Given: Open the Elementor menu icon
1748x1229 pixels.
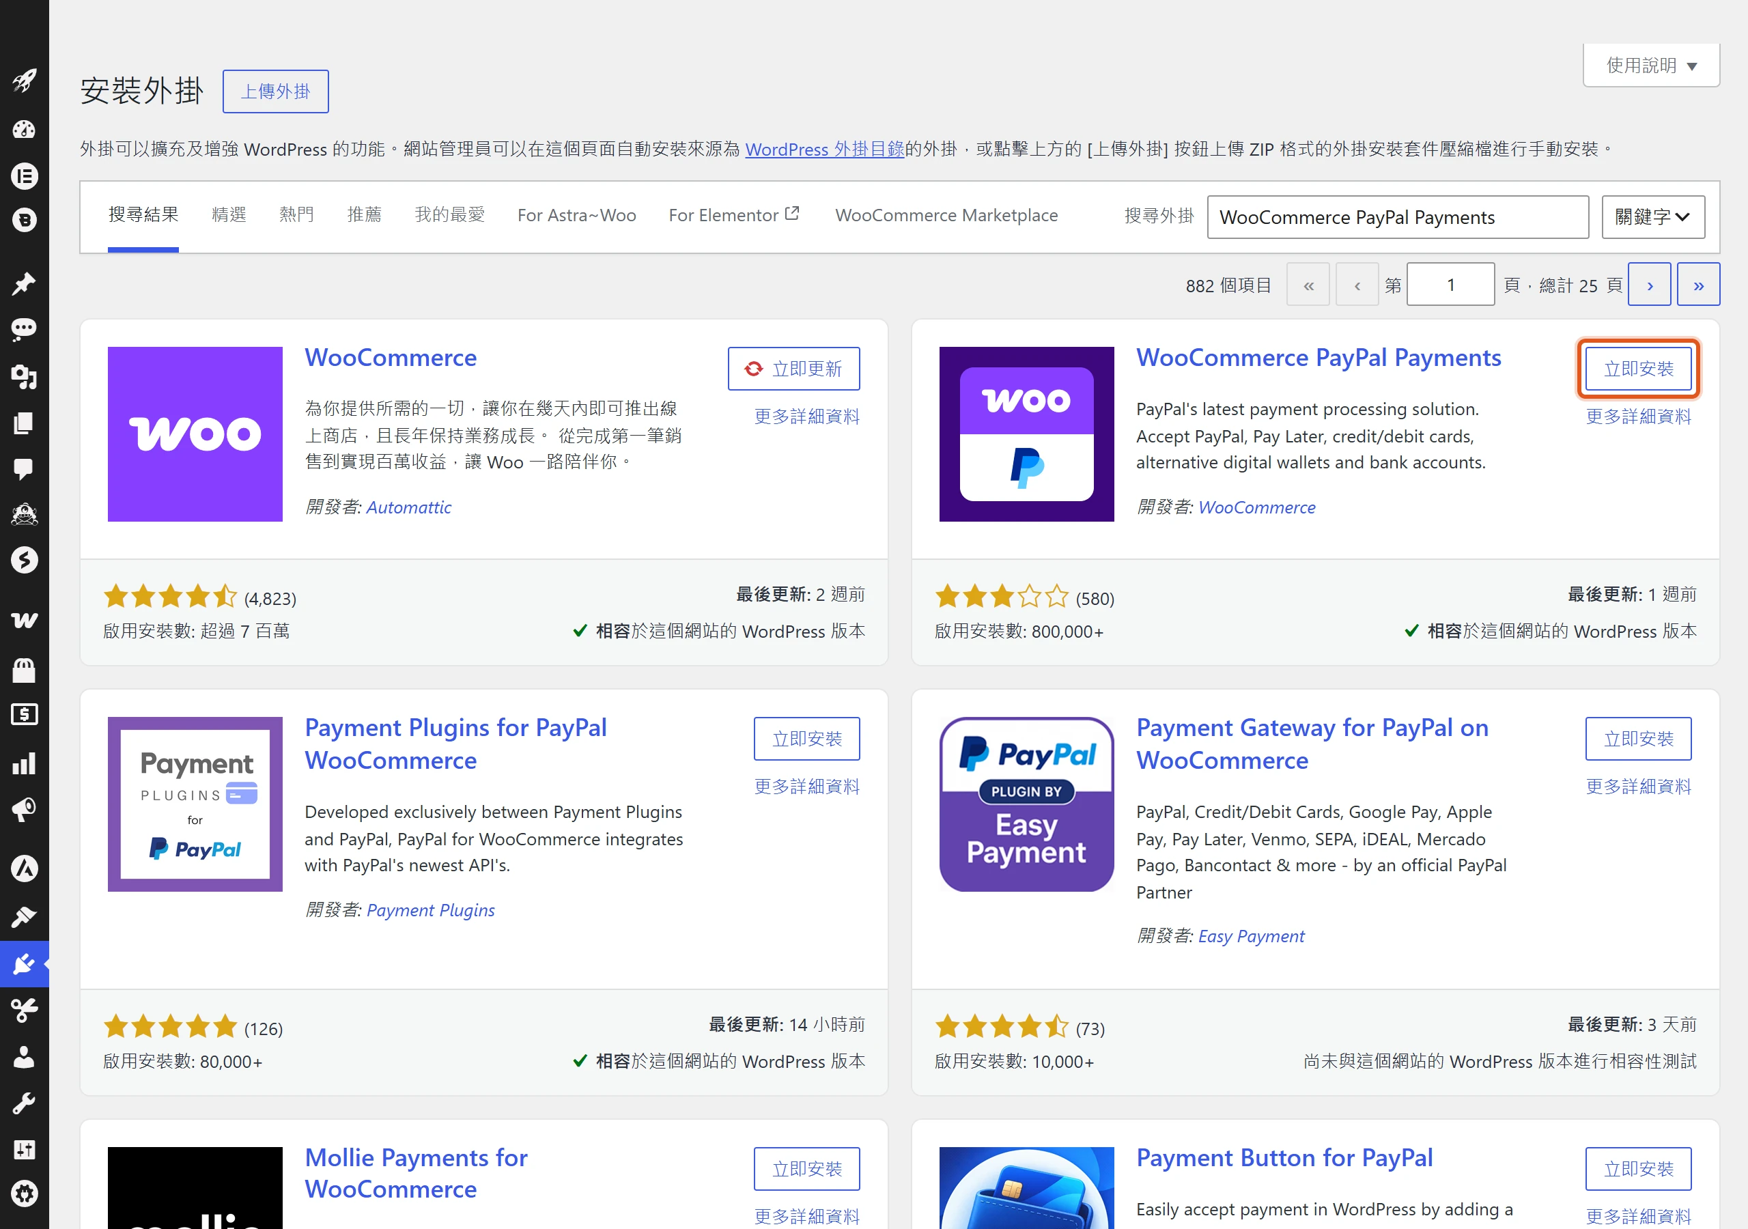Looking at the screenshot, I should 25,176.
